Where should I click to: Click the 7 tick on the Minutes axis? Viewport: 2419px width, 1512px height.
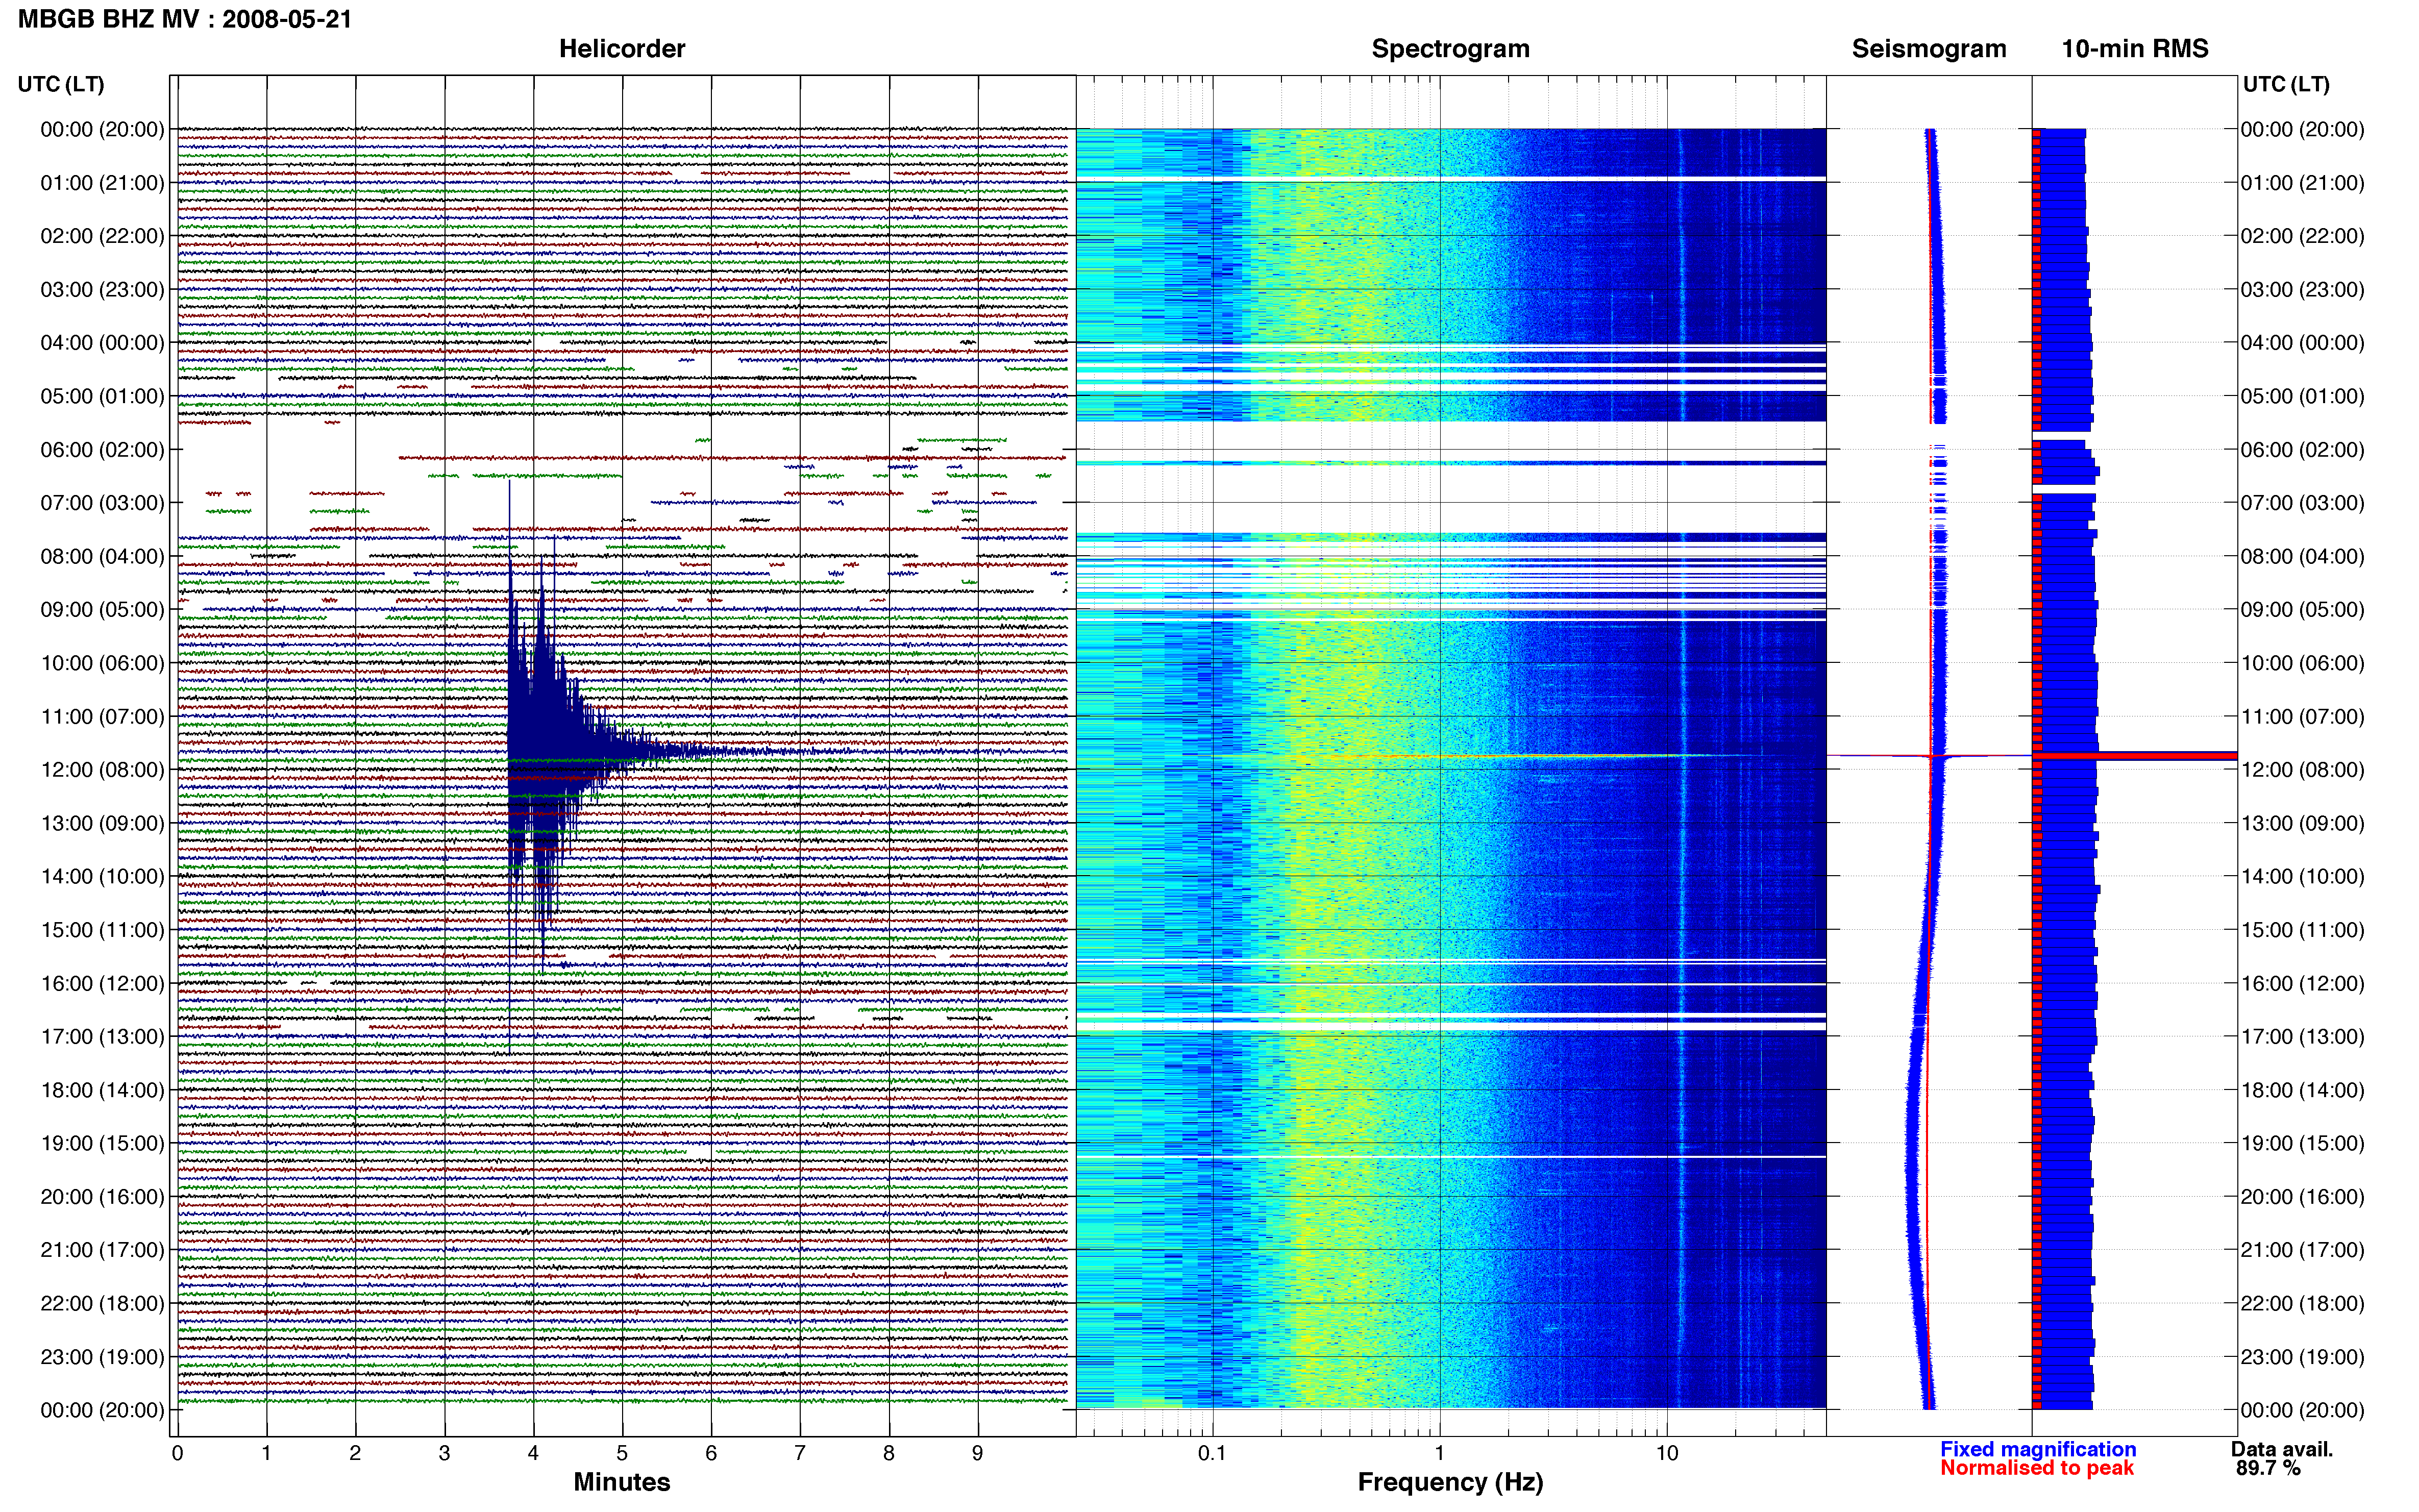click(800, 1453)
